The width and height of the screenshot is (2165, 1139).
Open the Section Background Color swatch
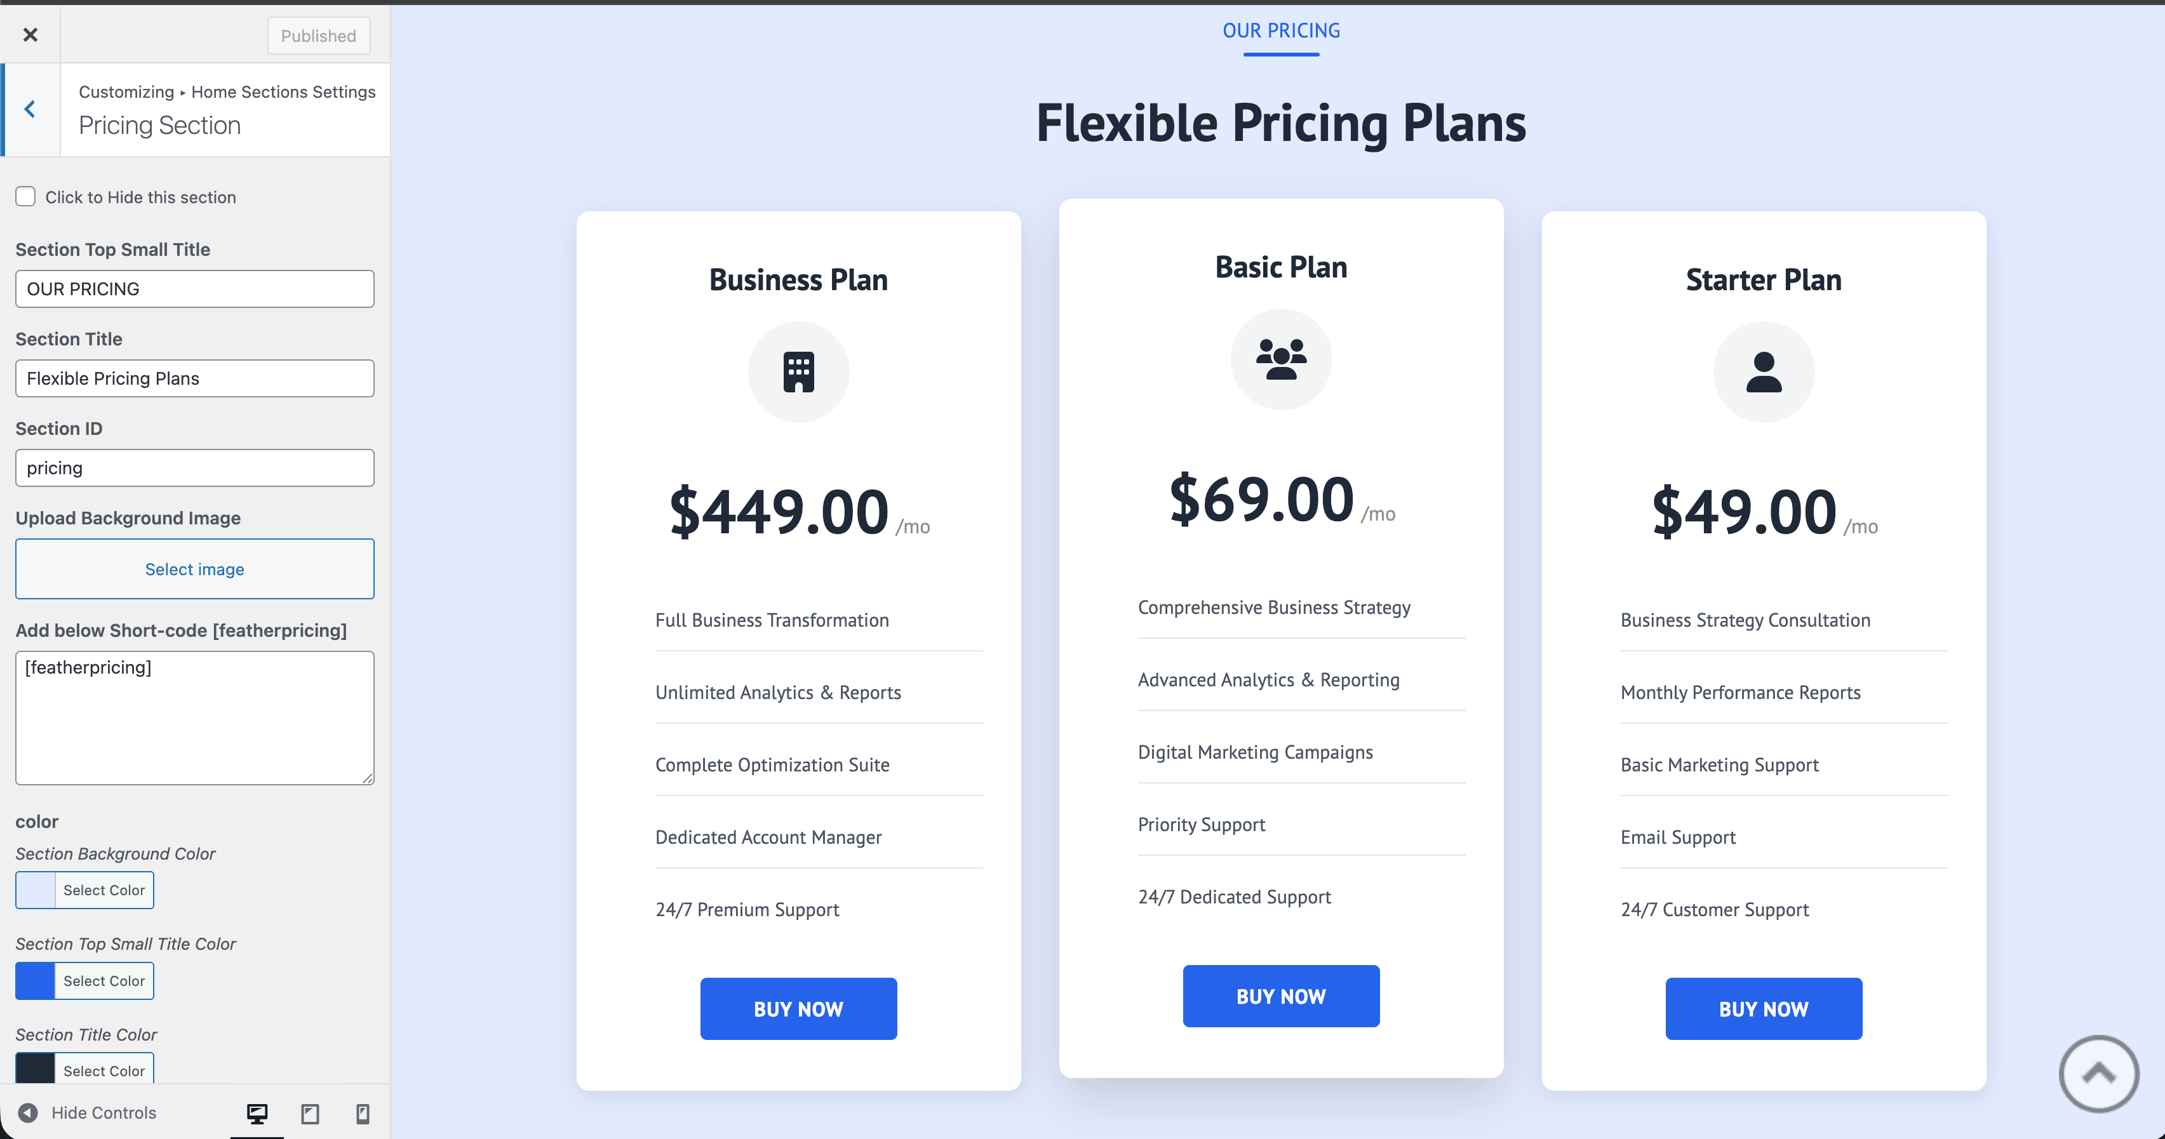(34, 889)
